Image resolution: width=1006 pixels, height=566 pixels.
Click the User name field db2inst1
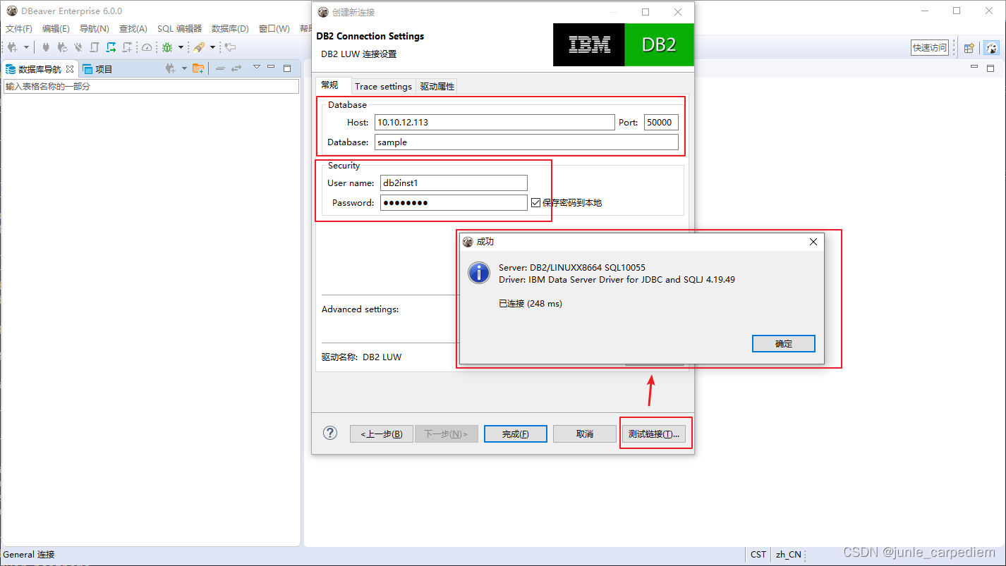click(454, 183)
